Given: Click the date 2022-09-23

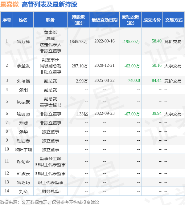Looking at the screenshot, I should coord(105,113).
